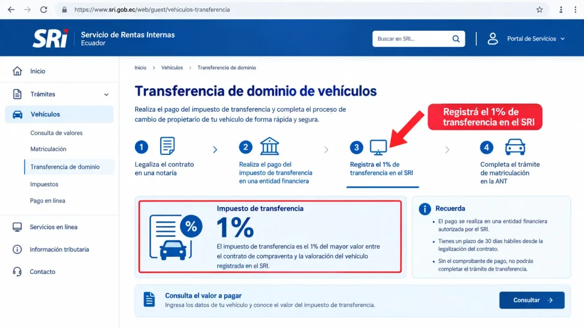Click the Recuerda info circle icon
The width and height of the screenshot is (584, 328).
pyautogui.click(x=424, y=209)
